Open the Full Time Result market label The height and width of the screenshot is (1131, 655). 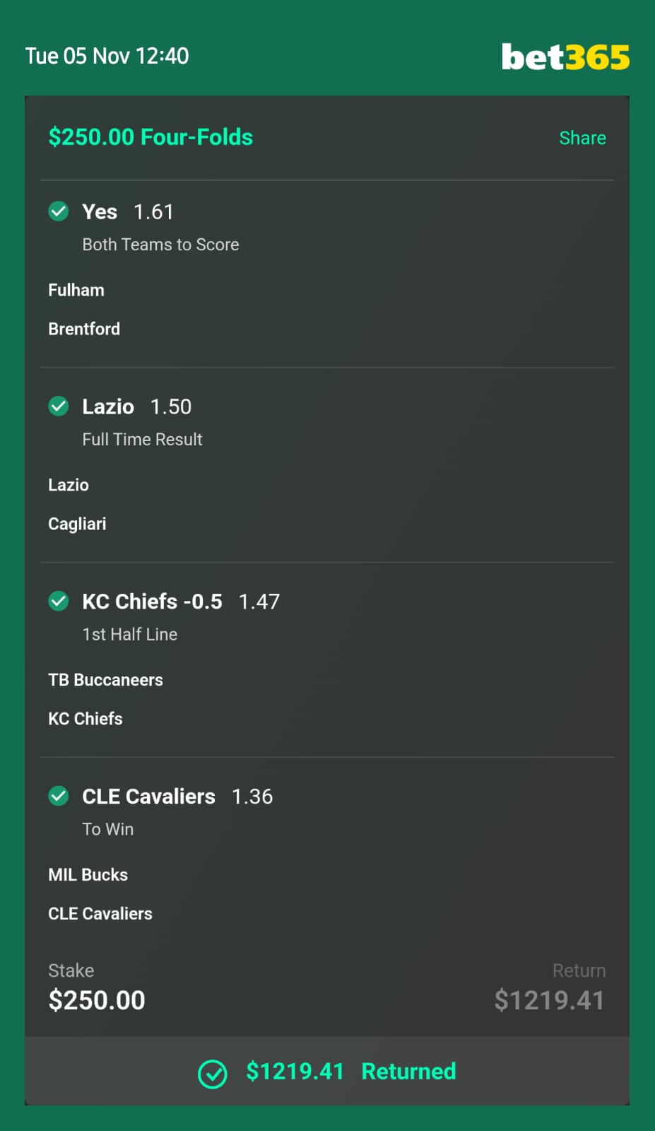[x=142, y=440]
